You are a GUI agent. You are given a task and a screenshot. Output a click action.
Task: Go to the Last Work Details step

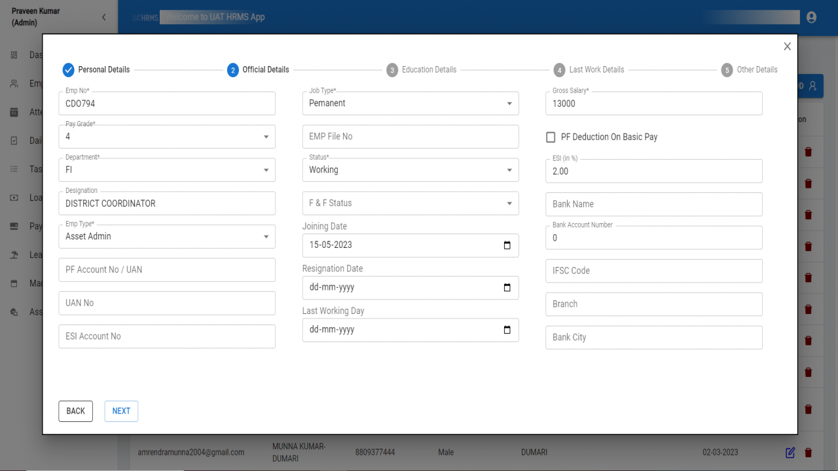tap(589, 70)
